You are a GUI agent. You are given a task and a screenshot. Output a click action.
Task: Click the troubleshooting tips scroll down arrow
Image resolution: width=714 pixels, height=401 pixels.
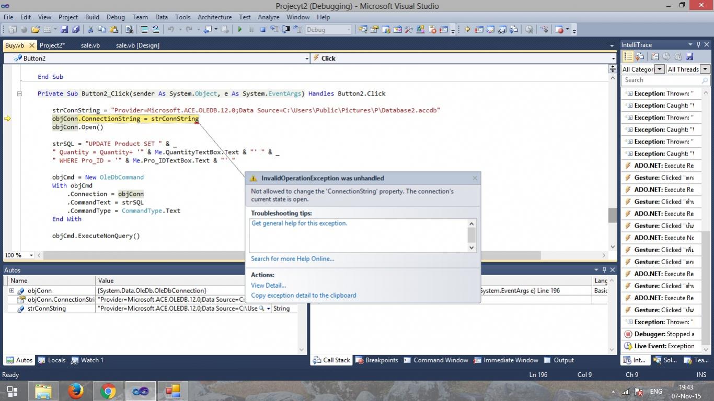(x=471, y=247)
